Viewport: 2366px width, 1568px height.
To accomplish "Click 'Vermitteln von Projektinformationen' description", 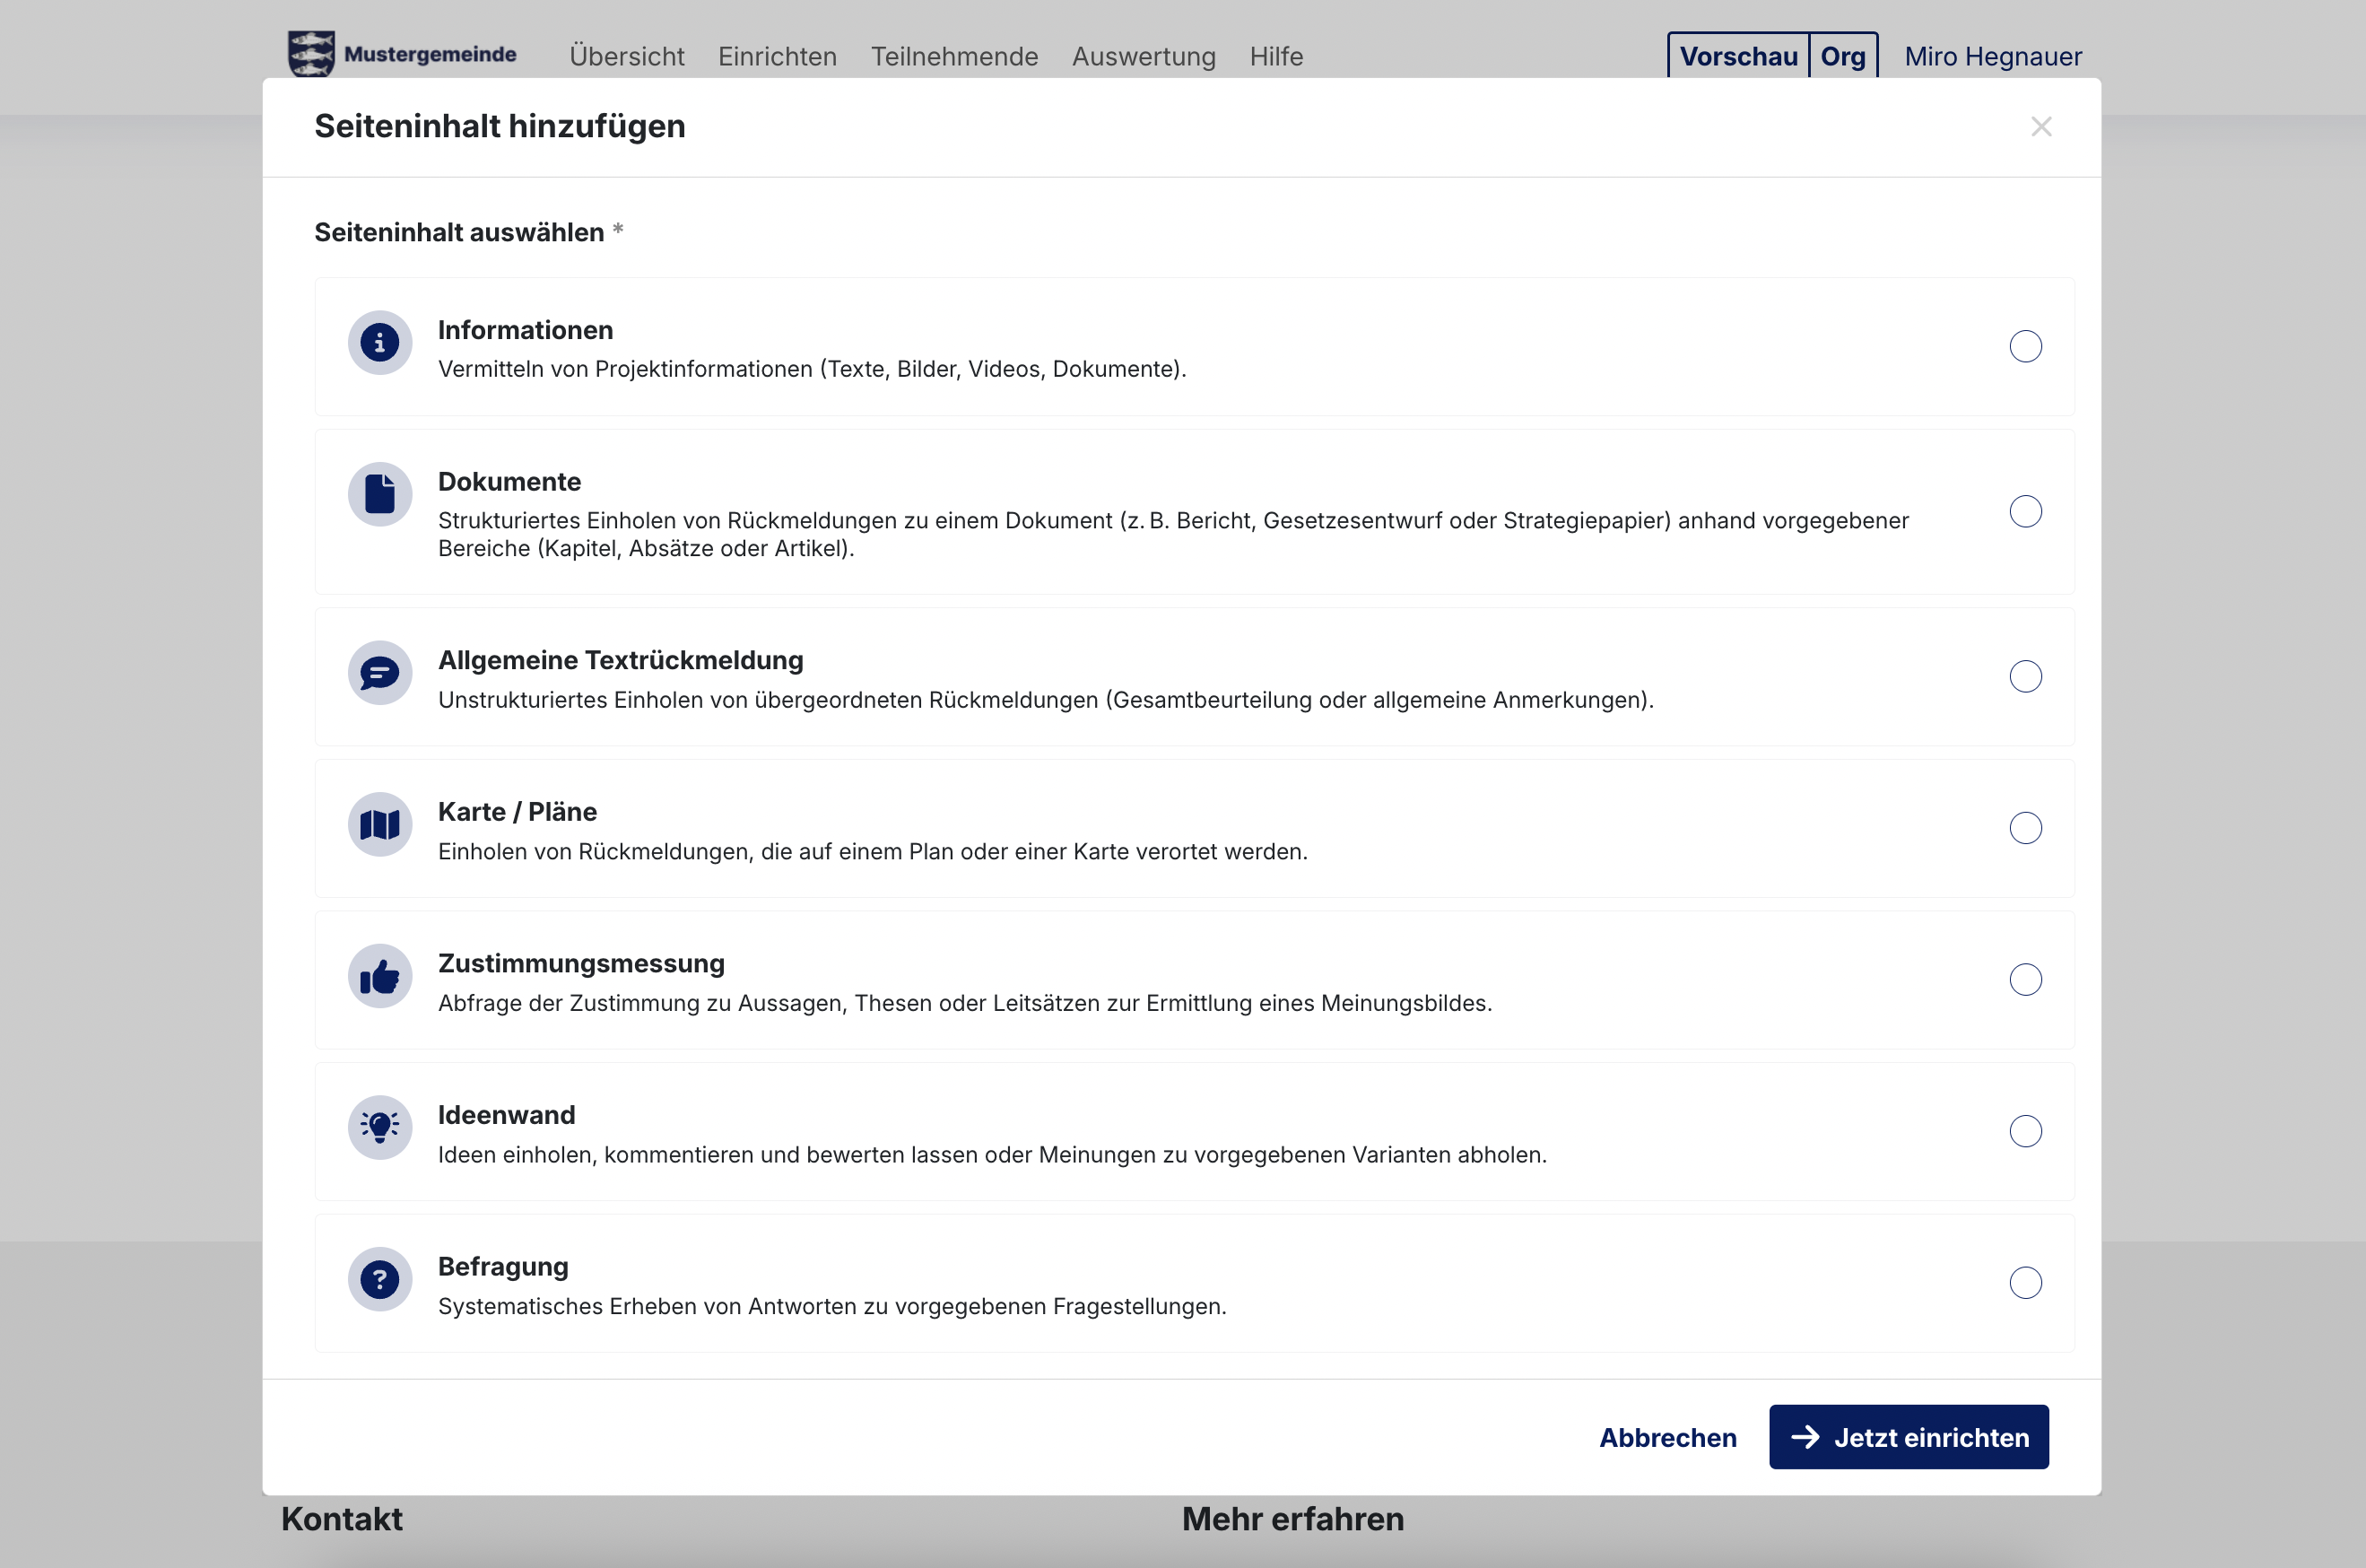I will coord(812,369).
